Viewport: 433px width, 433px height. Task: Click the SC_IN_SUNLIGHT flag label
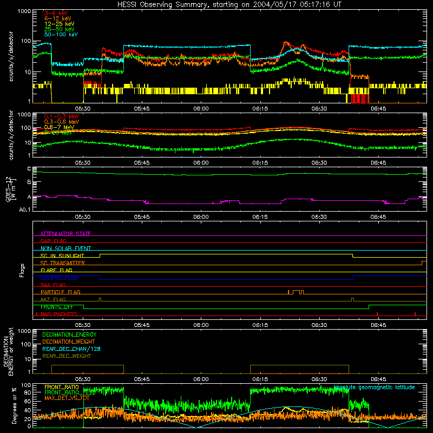(x=62, y=255)
